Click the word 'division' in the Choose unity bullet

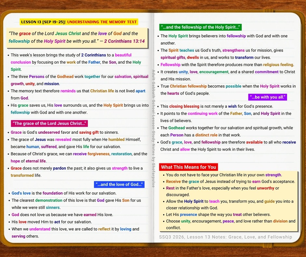point(280,221)
